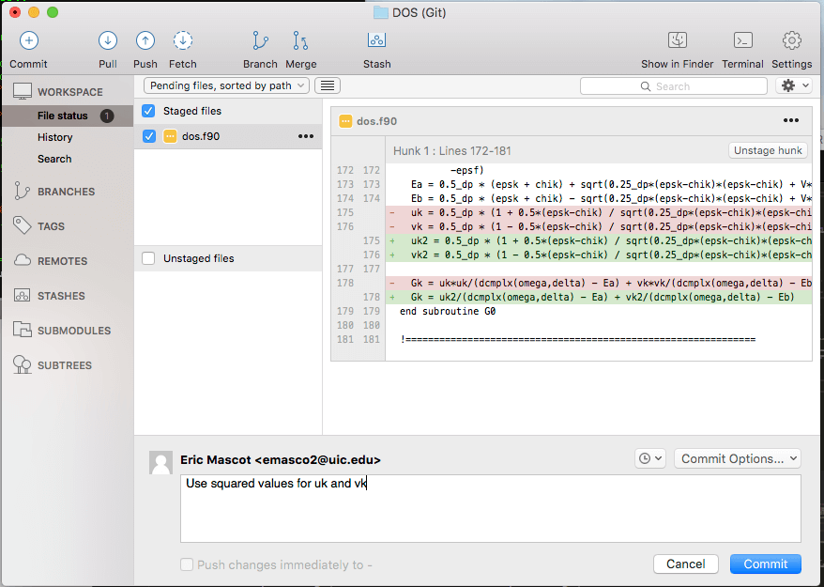
Task: Click the Stash toolbar icon
Action: [x=376, y=40]
